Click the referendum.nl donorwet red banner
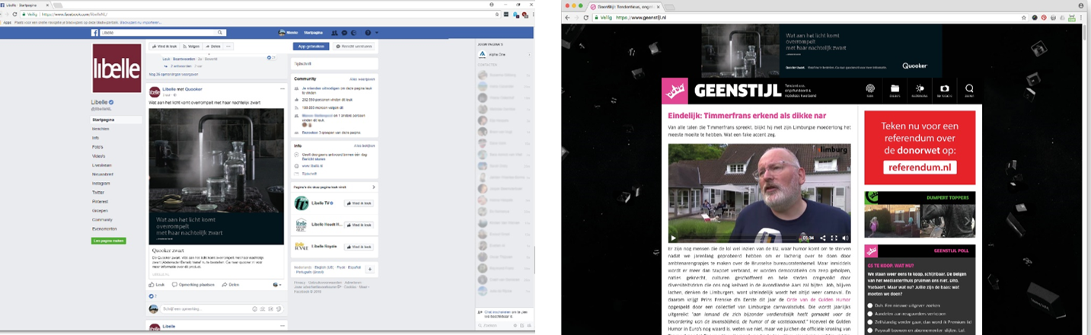 pos(920,148)
